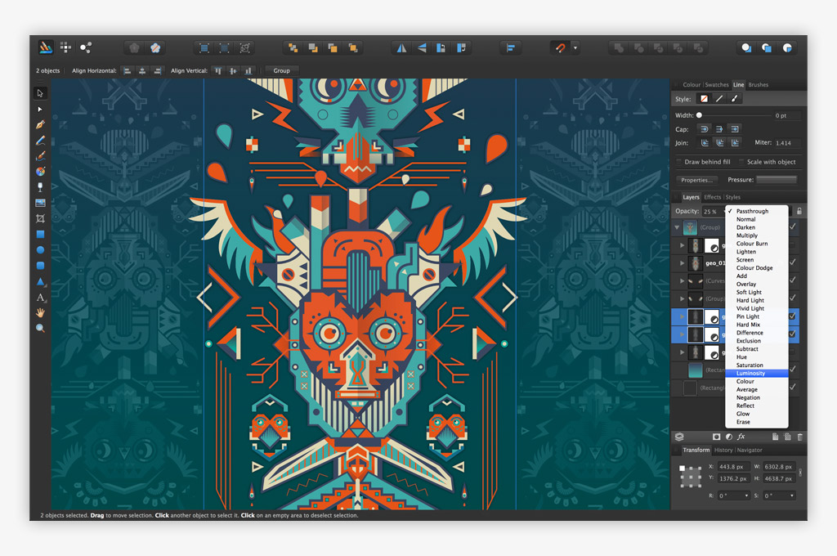Image resolution: width=837 pixels, height=556 pixels.
Task: Click the Insert inside selection icon
Action: (787, 48)
